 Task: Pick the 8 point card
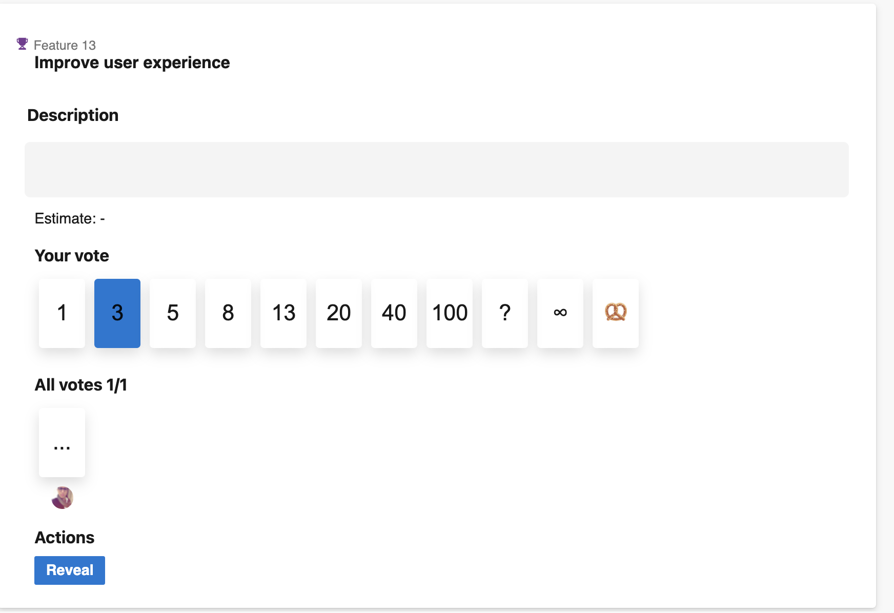click(x=228, y=313)
